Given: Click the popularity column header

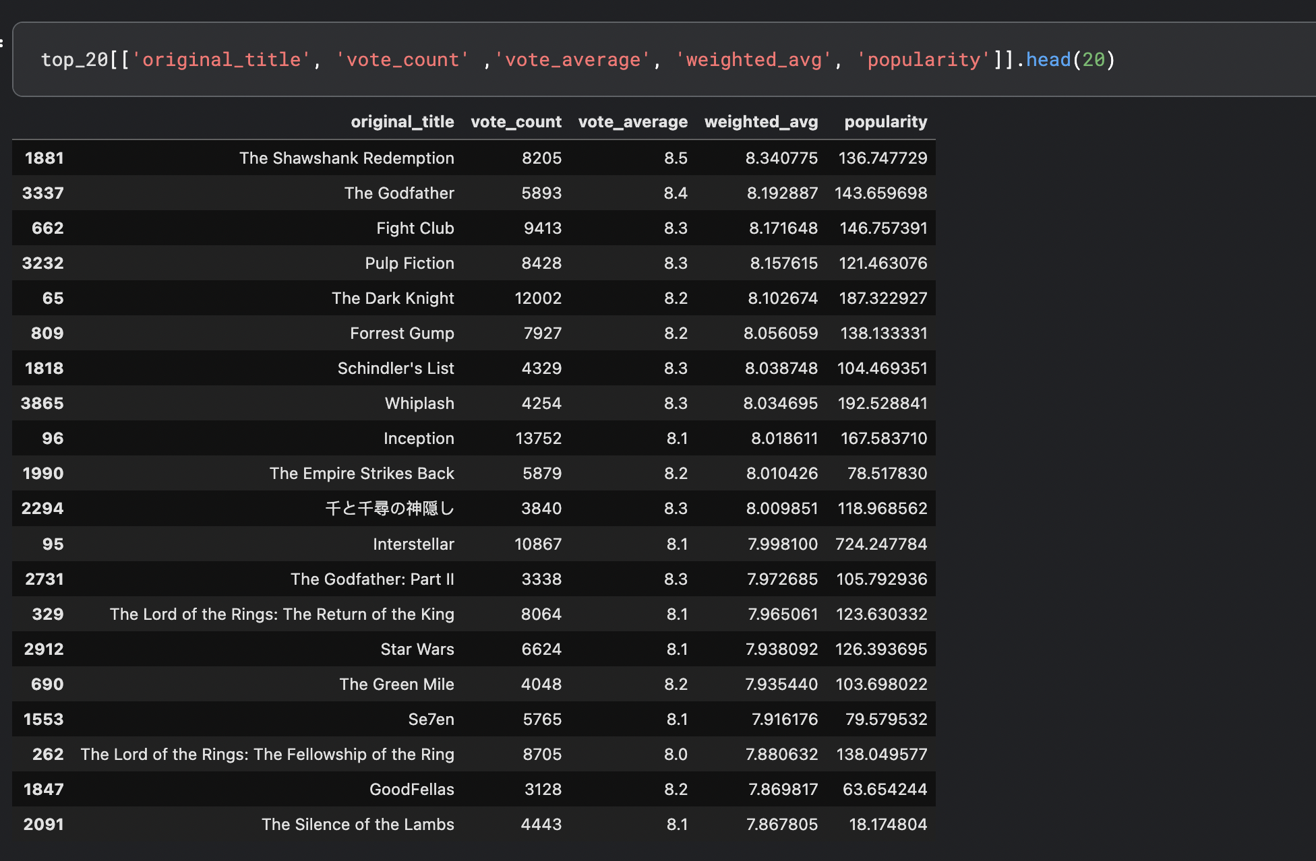Looking at the screenshot, I should pos(886,122).
